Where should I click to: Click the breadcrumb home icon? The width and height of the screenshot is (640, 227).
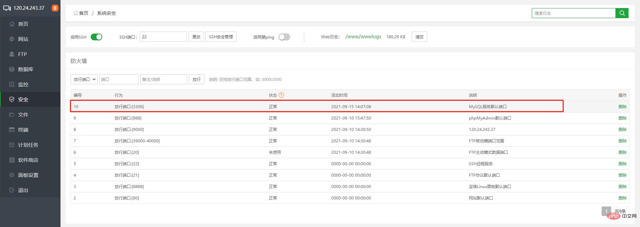[76, 13]
